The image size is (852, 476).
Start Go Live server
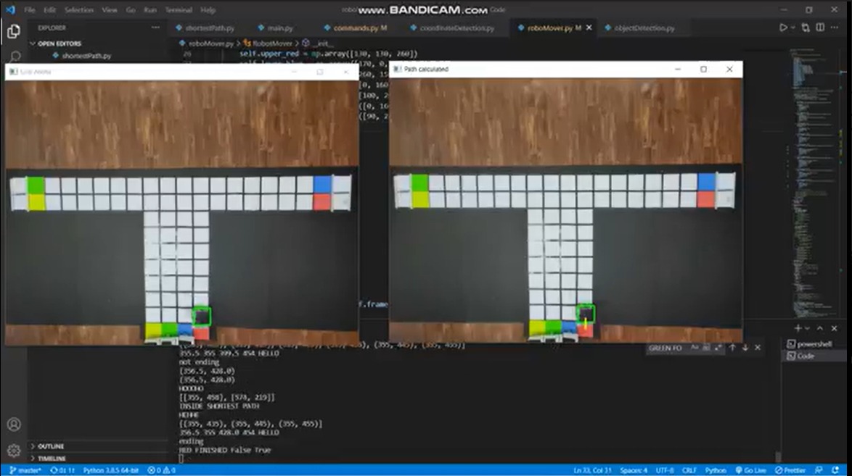tap(750, 470)
